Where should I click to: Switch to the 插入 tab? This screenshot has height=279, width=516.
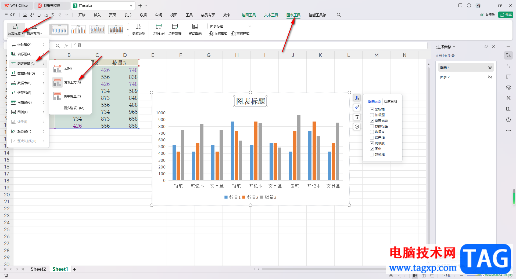97,15
